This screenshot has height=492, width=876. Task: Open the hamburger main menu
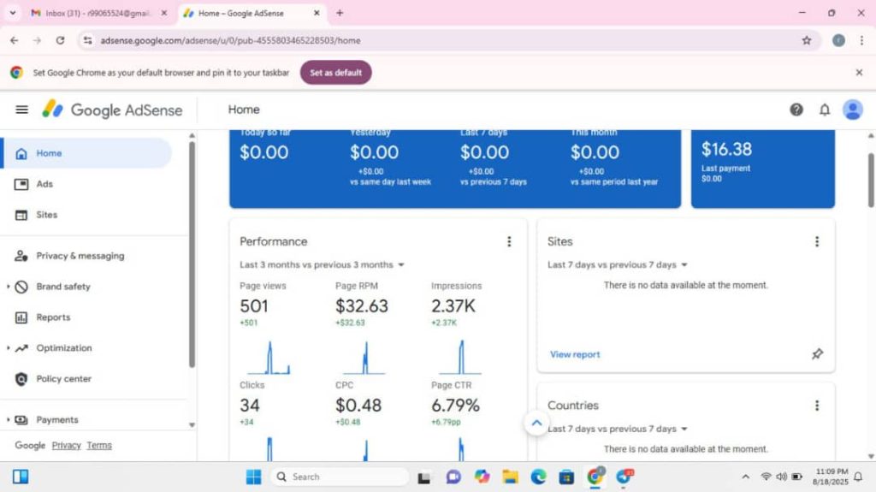point(22,110)
